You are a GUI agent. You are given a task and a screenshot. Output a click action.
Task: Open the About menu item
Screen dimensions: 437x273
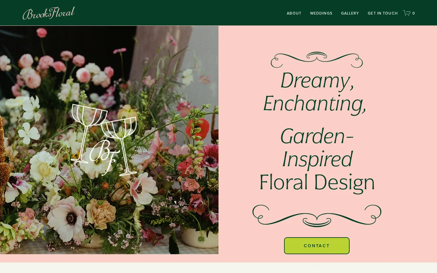294,13
